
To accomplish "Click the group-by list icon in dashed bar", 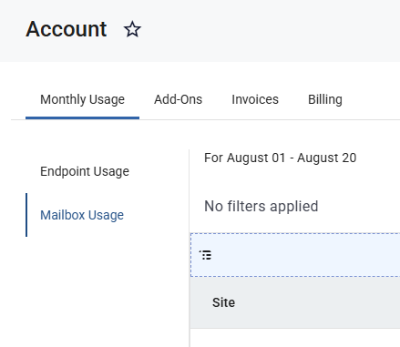I will [205, 255].
